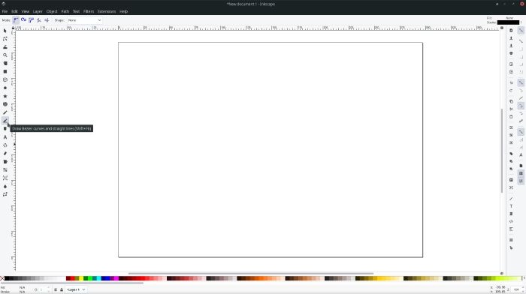This screenshot has width=526, height=294.
Task: Click the black stroke color bar
Action: point(508,22)
